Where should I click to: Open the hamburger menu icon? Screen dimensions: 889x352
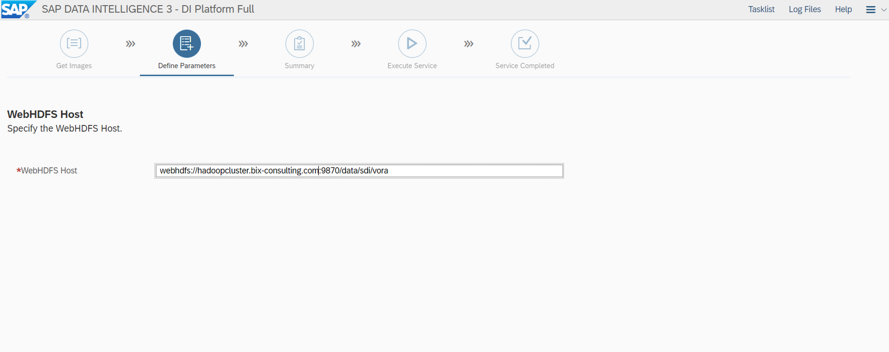(x=870, y=10)
